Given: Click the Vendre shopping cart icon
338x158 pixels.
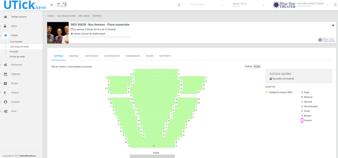Looking at the screenshot, I should (6, 36).
